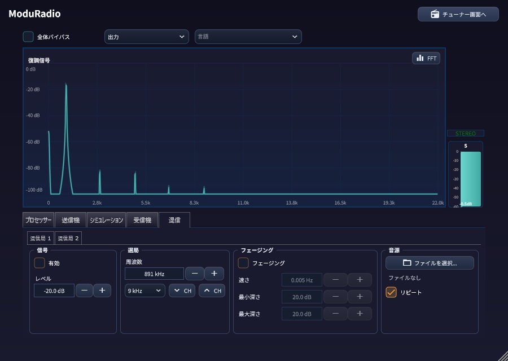Click the 891 kHz frequency field
Viewport: 508px width, 361px height.
tap(154, 274)
